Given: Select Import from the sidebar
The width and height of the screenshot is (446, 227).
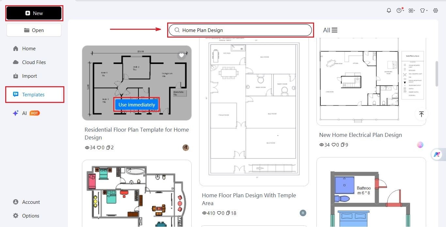Looking at the screenshot, I should (x=29, y=76).
